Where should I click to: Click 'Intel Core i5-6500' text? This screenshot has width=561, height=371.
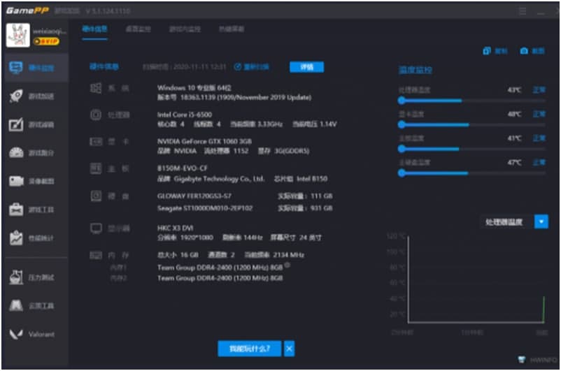click(x=185, y=115)
